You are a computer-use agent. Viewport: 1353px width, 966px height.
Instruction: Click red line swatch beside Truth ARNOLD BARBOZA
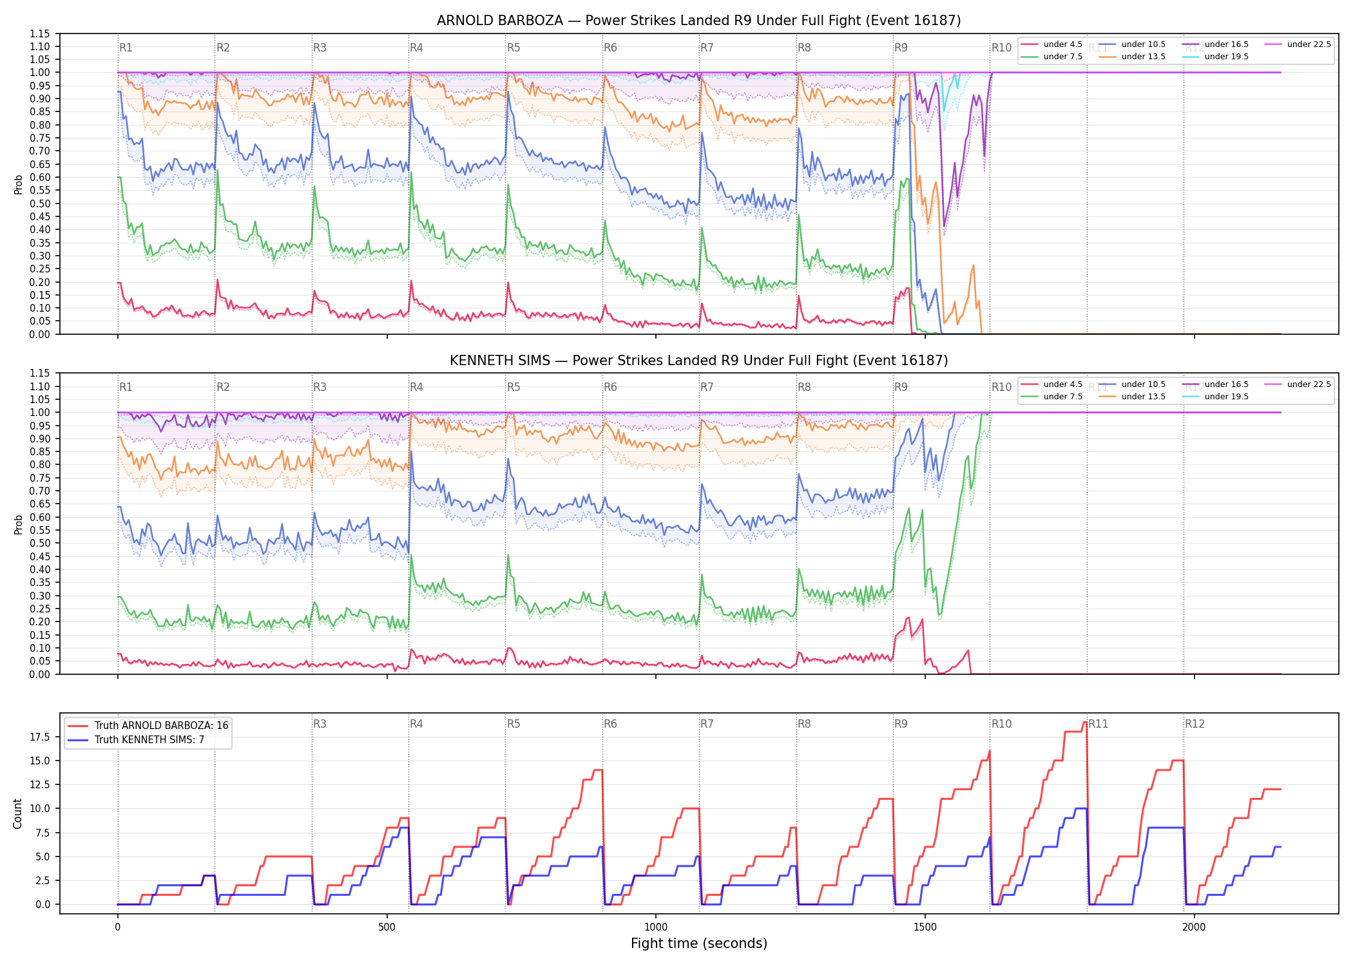[79, 726]
